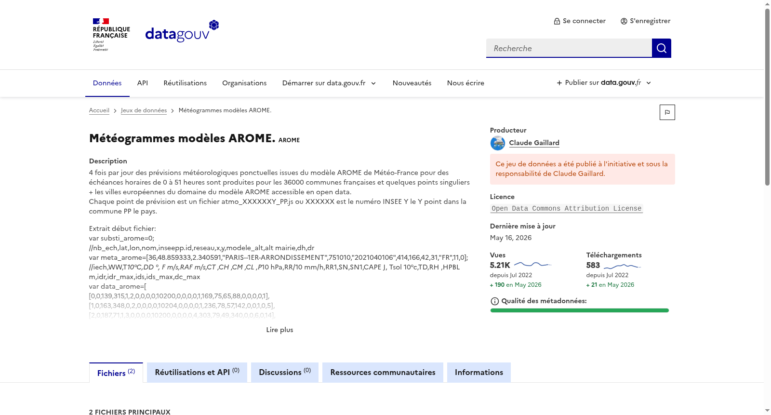Click the current breadcrumb 'Météogrammes modèles AROME.'
The height and width of the screenshot is (415, 771).
tap(225, 110)
